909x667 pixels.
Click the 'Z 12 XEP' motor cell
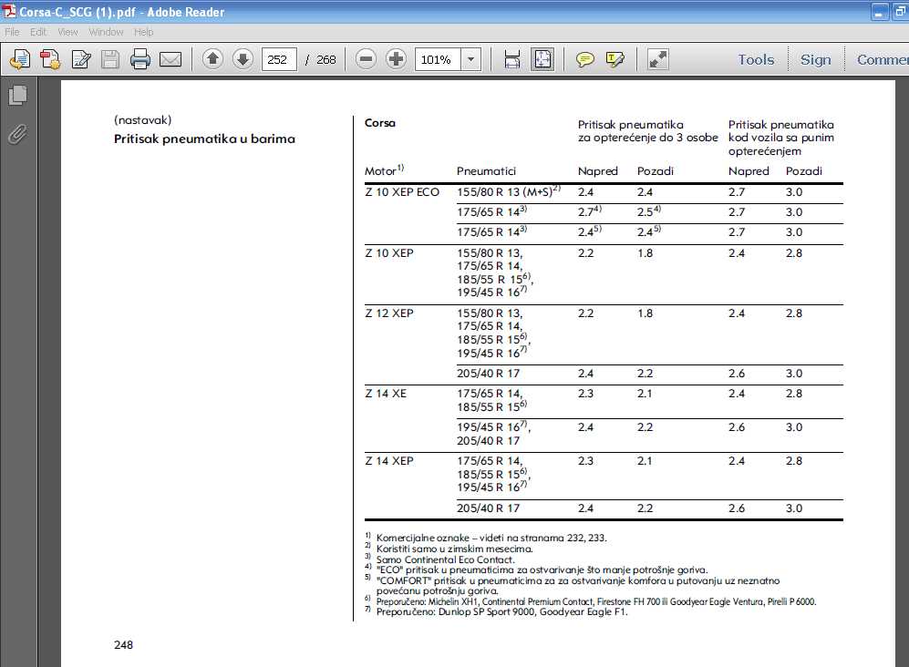(x=389, y=313)
